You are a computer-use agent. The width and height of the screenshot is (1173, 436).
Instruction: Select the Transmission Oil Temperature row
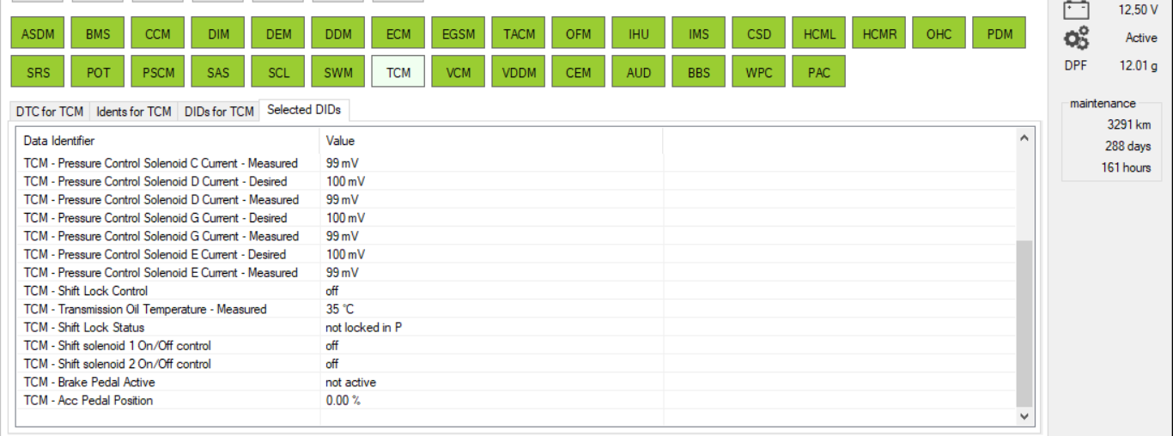(145, 309)
